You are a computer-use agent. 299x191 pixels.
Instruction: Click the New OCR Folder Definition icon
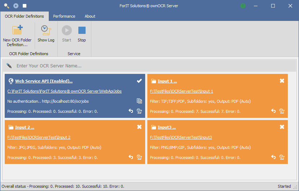(x=17, y=30)
